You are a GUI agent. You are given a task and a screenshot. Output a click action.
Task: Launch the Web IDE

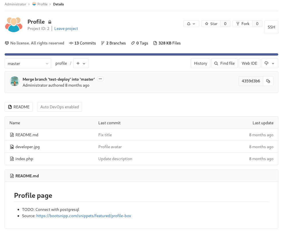249,63
